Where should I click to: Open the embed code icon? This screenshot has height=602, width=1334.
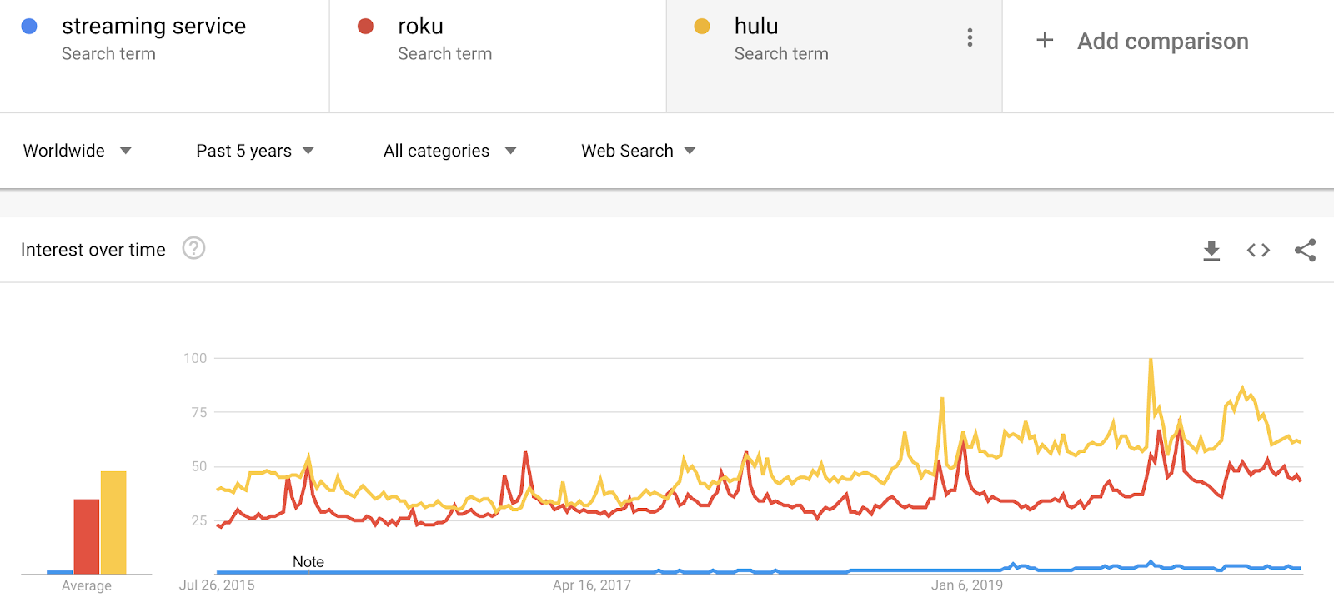click(x=1258, y=250)
